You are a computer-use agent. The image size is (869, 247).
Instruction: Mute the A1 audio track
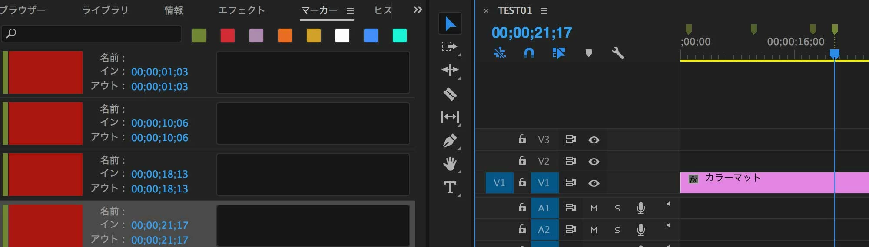(x=594, y=208)
